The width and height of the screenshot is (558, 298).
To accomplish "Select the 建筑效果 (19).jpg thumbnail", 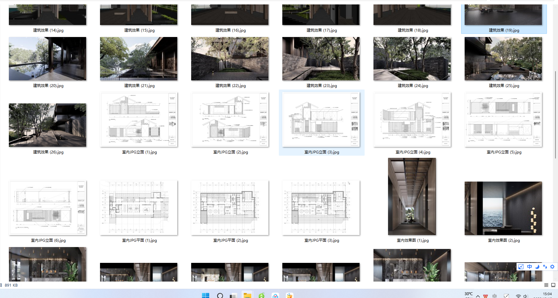I will click(x=503, y=15).
